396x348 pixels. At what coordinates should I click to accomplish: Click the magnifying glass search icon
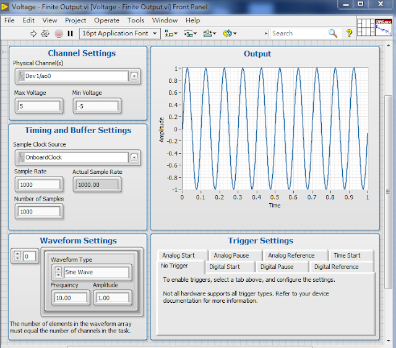click(333, 33)
